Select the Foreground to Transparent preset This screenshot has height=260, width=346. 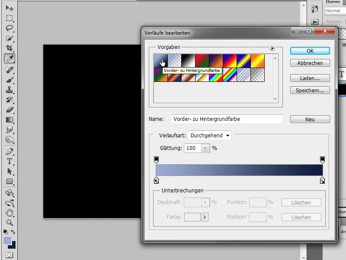click(175, 61)
